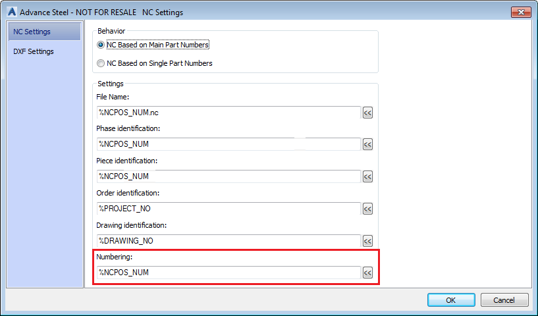Edit the File Name input field
Screen dimensions: 538x316
click(x=229, y=113)
